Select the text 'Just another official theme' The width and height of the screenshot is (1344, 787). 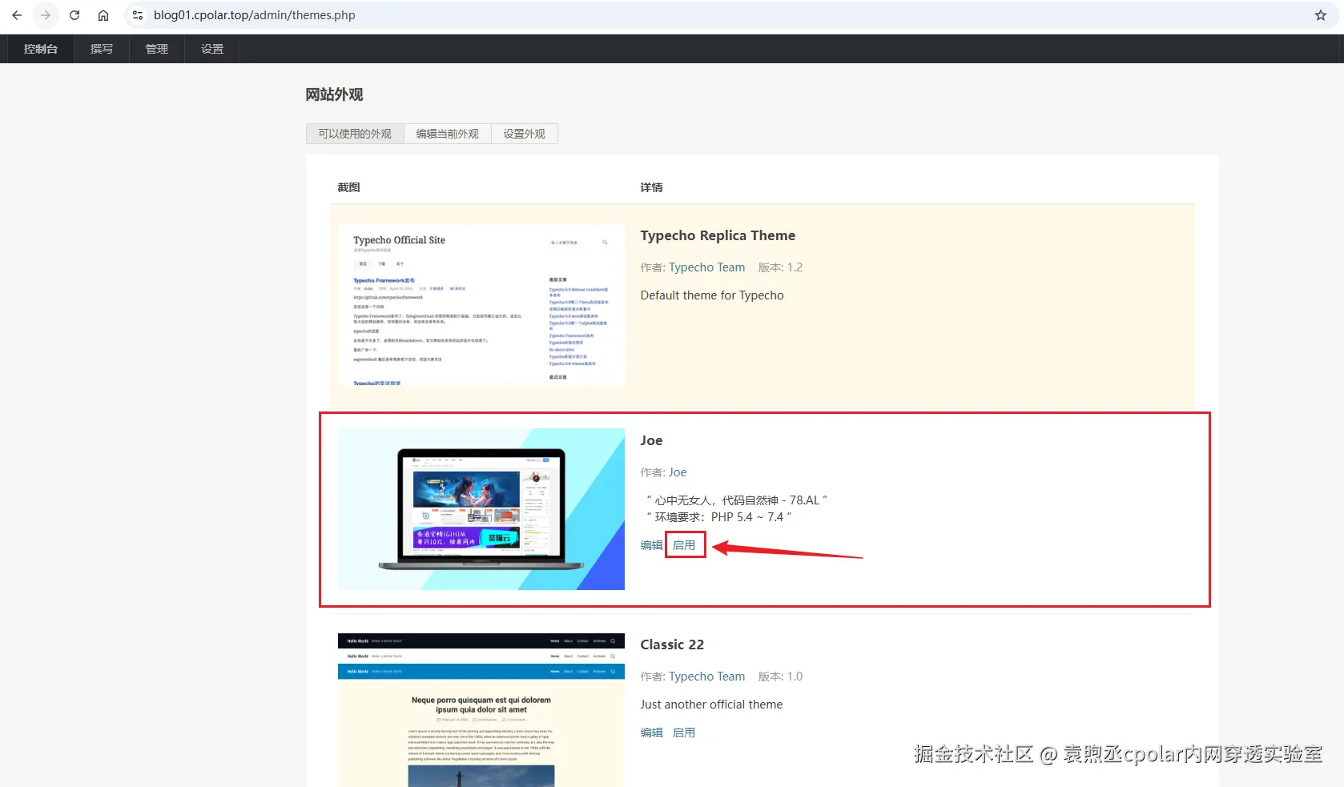[711, 705]
